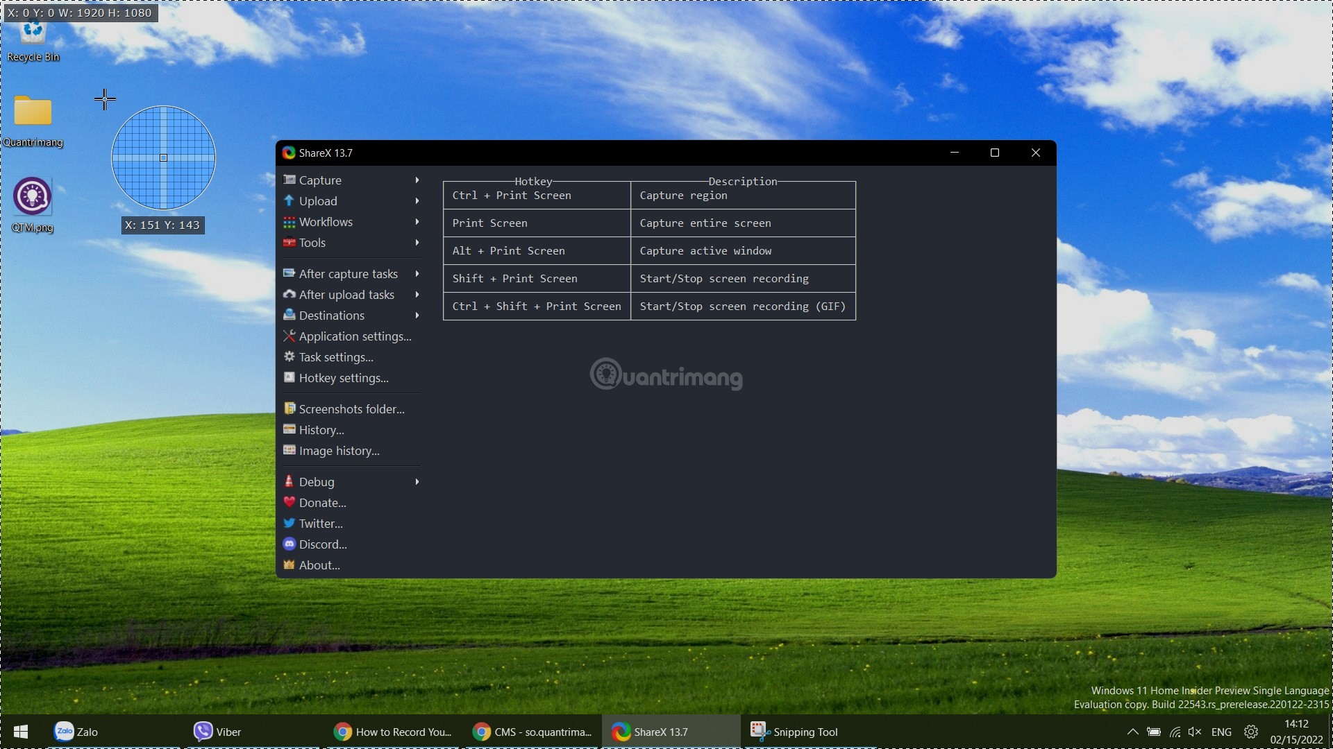
Task: Open Snipping Tool from the taskbar
Action: point(795,732)
